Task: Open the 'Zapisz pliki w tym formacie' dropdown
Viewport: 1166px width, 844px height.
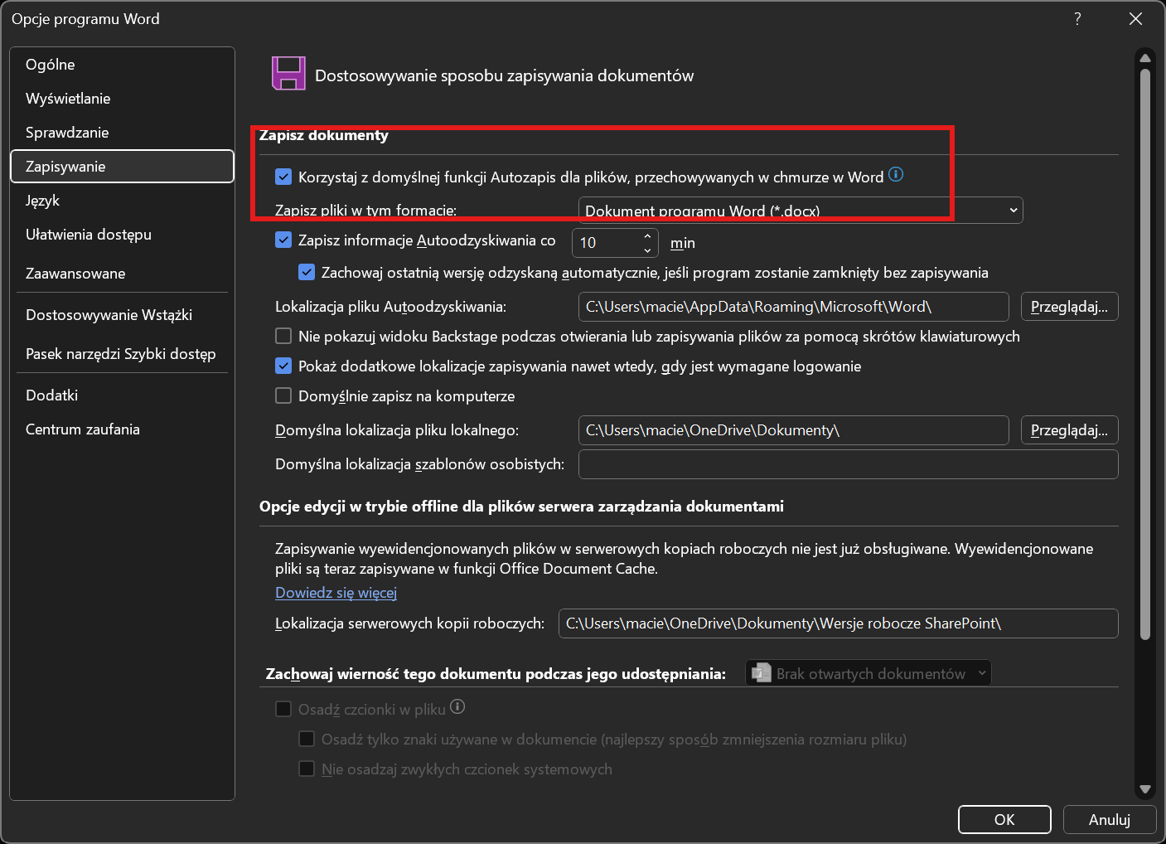Action: pyautogui.click(x=800, y=211)
